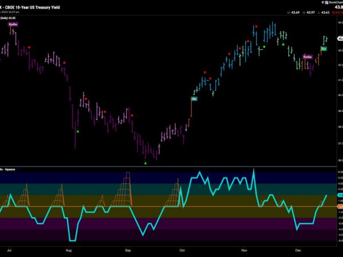The image size is (343, 257).
Task: Click the green Go label in mid-December
Action: tap(324, 49)
